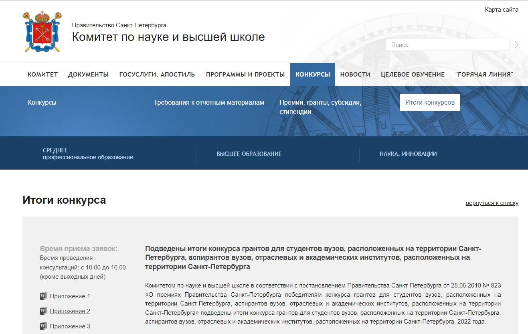Open the ЦЕЛЕВОЕ ОБУЧЕНИЕ section
Viewport: 528px width, 334px height.
pyautogui.click(x=413, y=75)
